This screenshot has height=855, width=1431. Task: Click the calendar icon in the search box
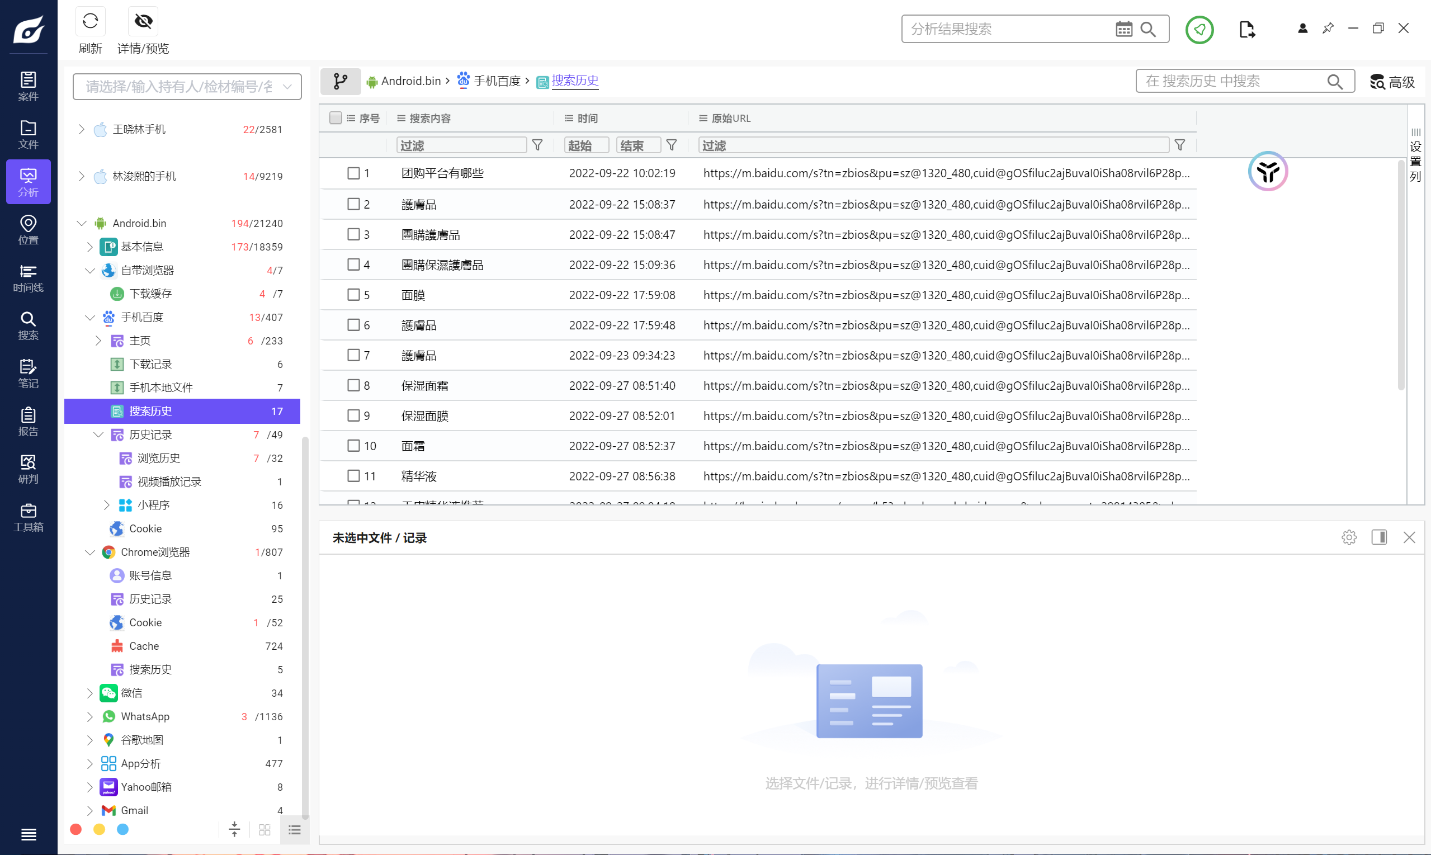(x=1123, y=29)
